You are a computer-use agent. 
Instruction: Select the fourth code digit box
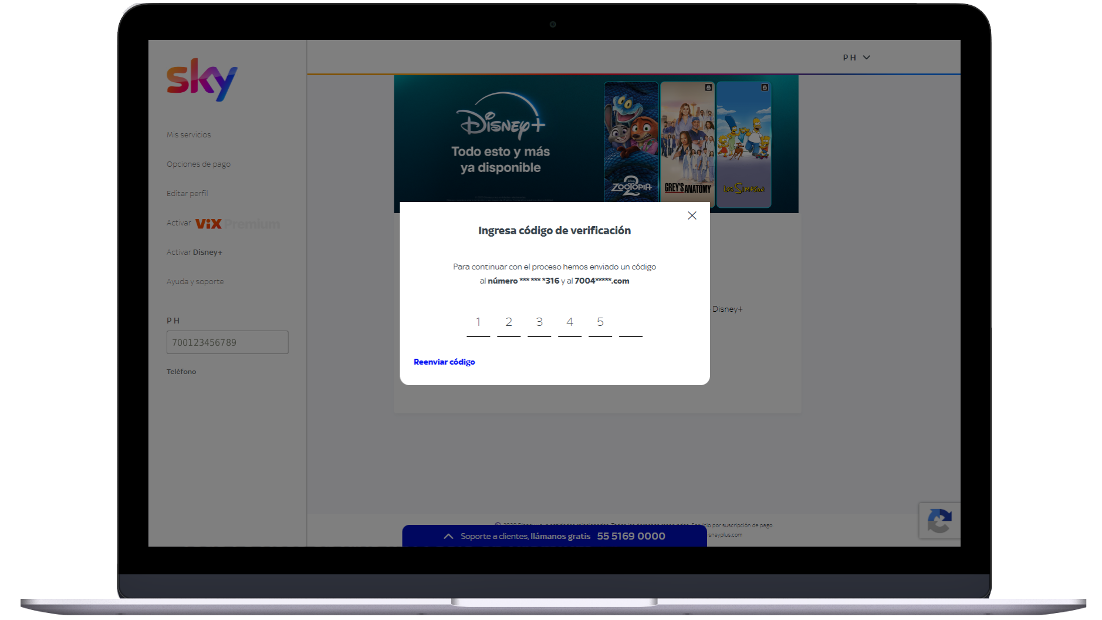[570, 324]
